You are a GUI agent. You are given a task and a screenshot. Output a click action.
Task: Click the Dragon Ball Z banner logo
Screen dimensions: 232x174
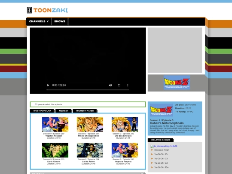click(x=177, y=82)
